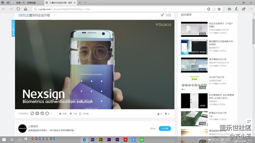
Task: Add page to favorites star
Action: coord(219,9)
